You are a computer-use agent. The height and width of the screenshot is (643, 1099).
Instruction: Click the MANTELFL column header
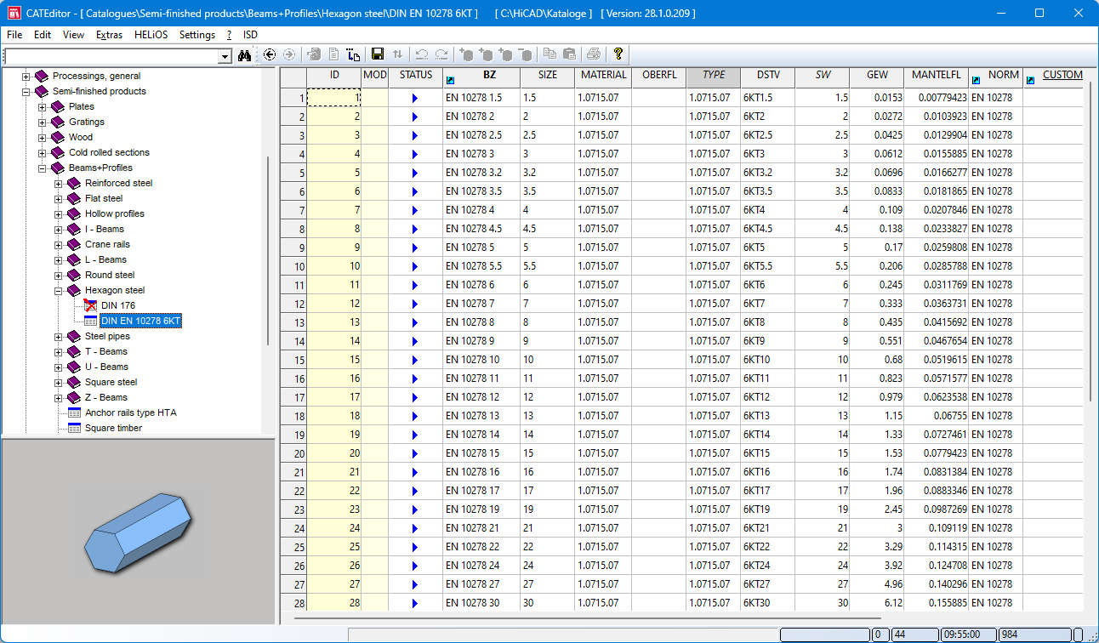coord(937,76)
